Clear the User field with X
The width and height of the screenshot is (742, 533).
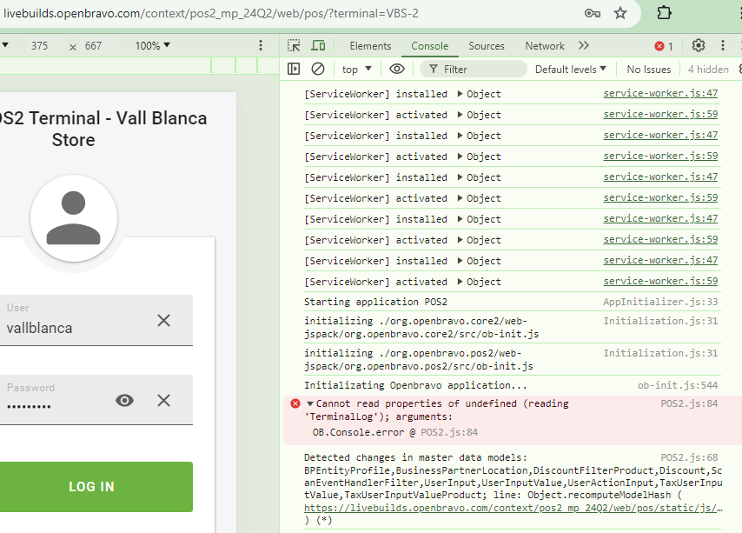point(163,321)
